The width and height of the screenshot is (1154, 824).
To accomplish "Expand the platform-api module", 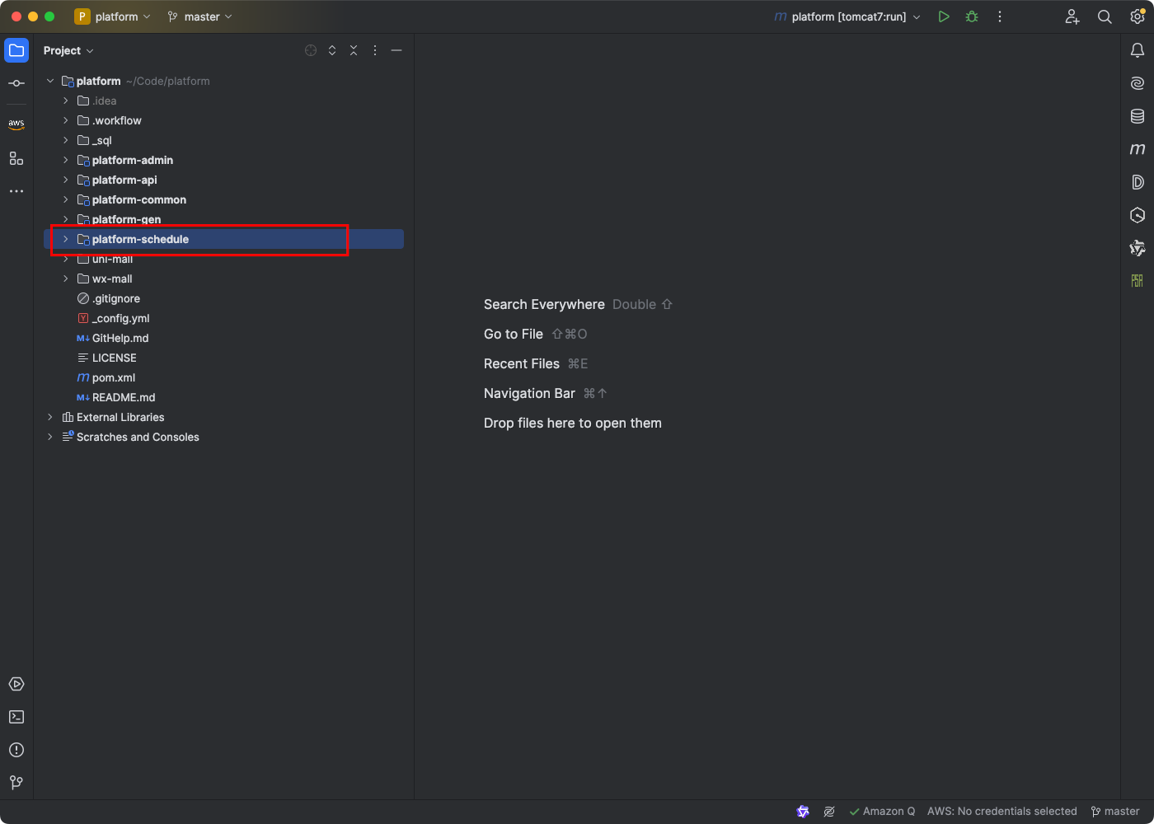I will point(66,180).
